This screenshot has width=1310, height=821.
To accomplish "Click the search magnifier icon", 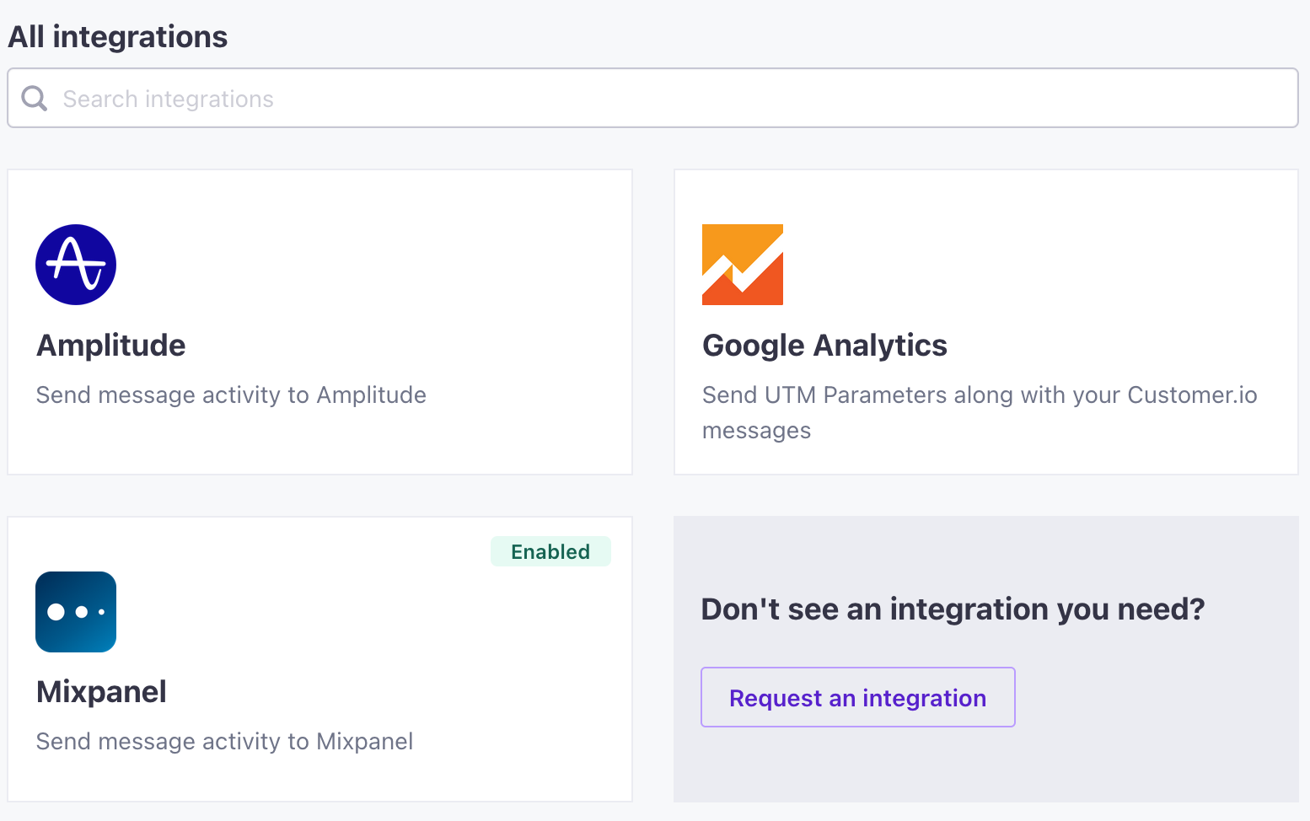I will click(35, 99).
